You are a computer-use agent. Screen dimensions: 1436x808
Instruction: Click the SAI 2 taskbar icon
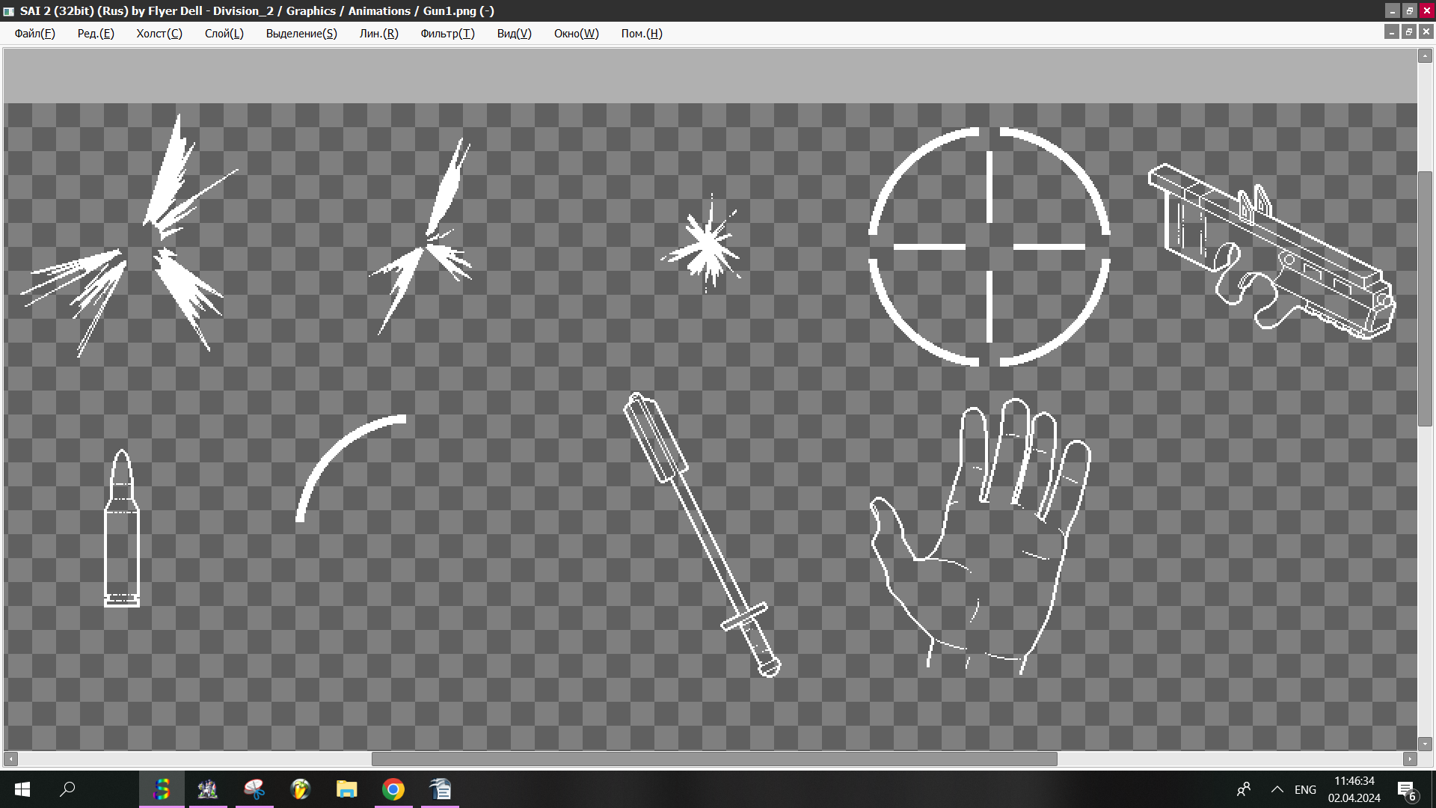coord(162,789)
